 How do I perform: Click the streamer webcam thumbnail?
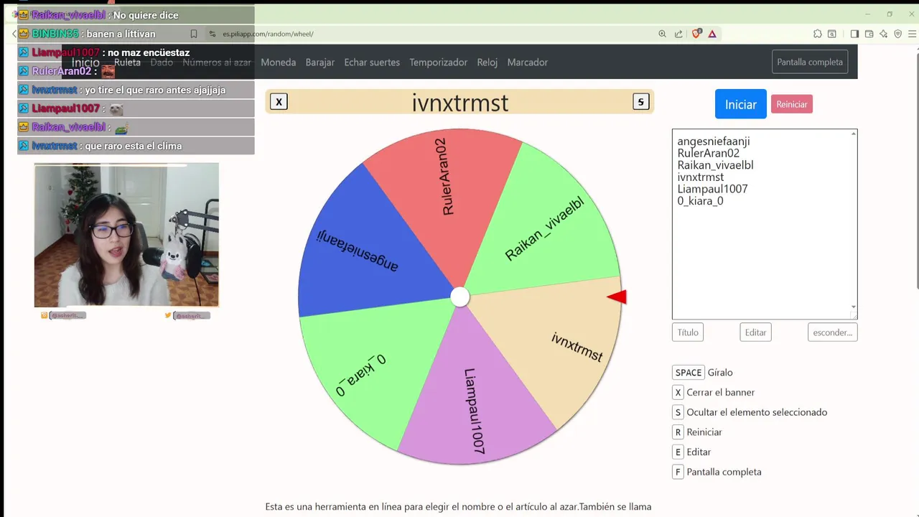coord(126,235)
